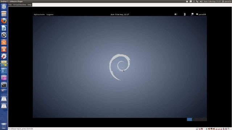Open the Ubuntu Dash home launcher
Viewport: 232px width, 130px height.
click(4, 7)
